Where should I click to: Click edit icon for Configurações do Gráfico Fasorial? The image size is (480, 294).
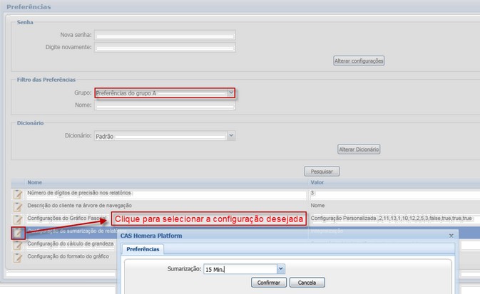pos(18,218)
